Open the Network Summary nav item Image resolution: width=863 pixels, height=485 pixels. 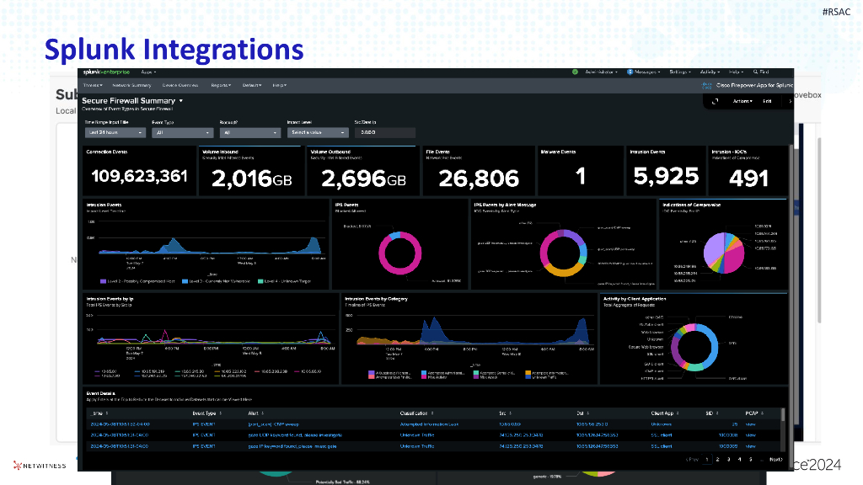click(131, 85)
